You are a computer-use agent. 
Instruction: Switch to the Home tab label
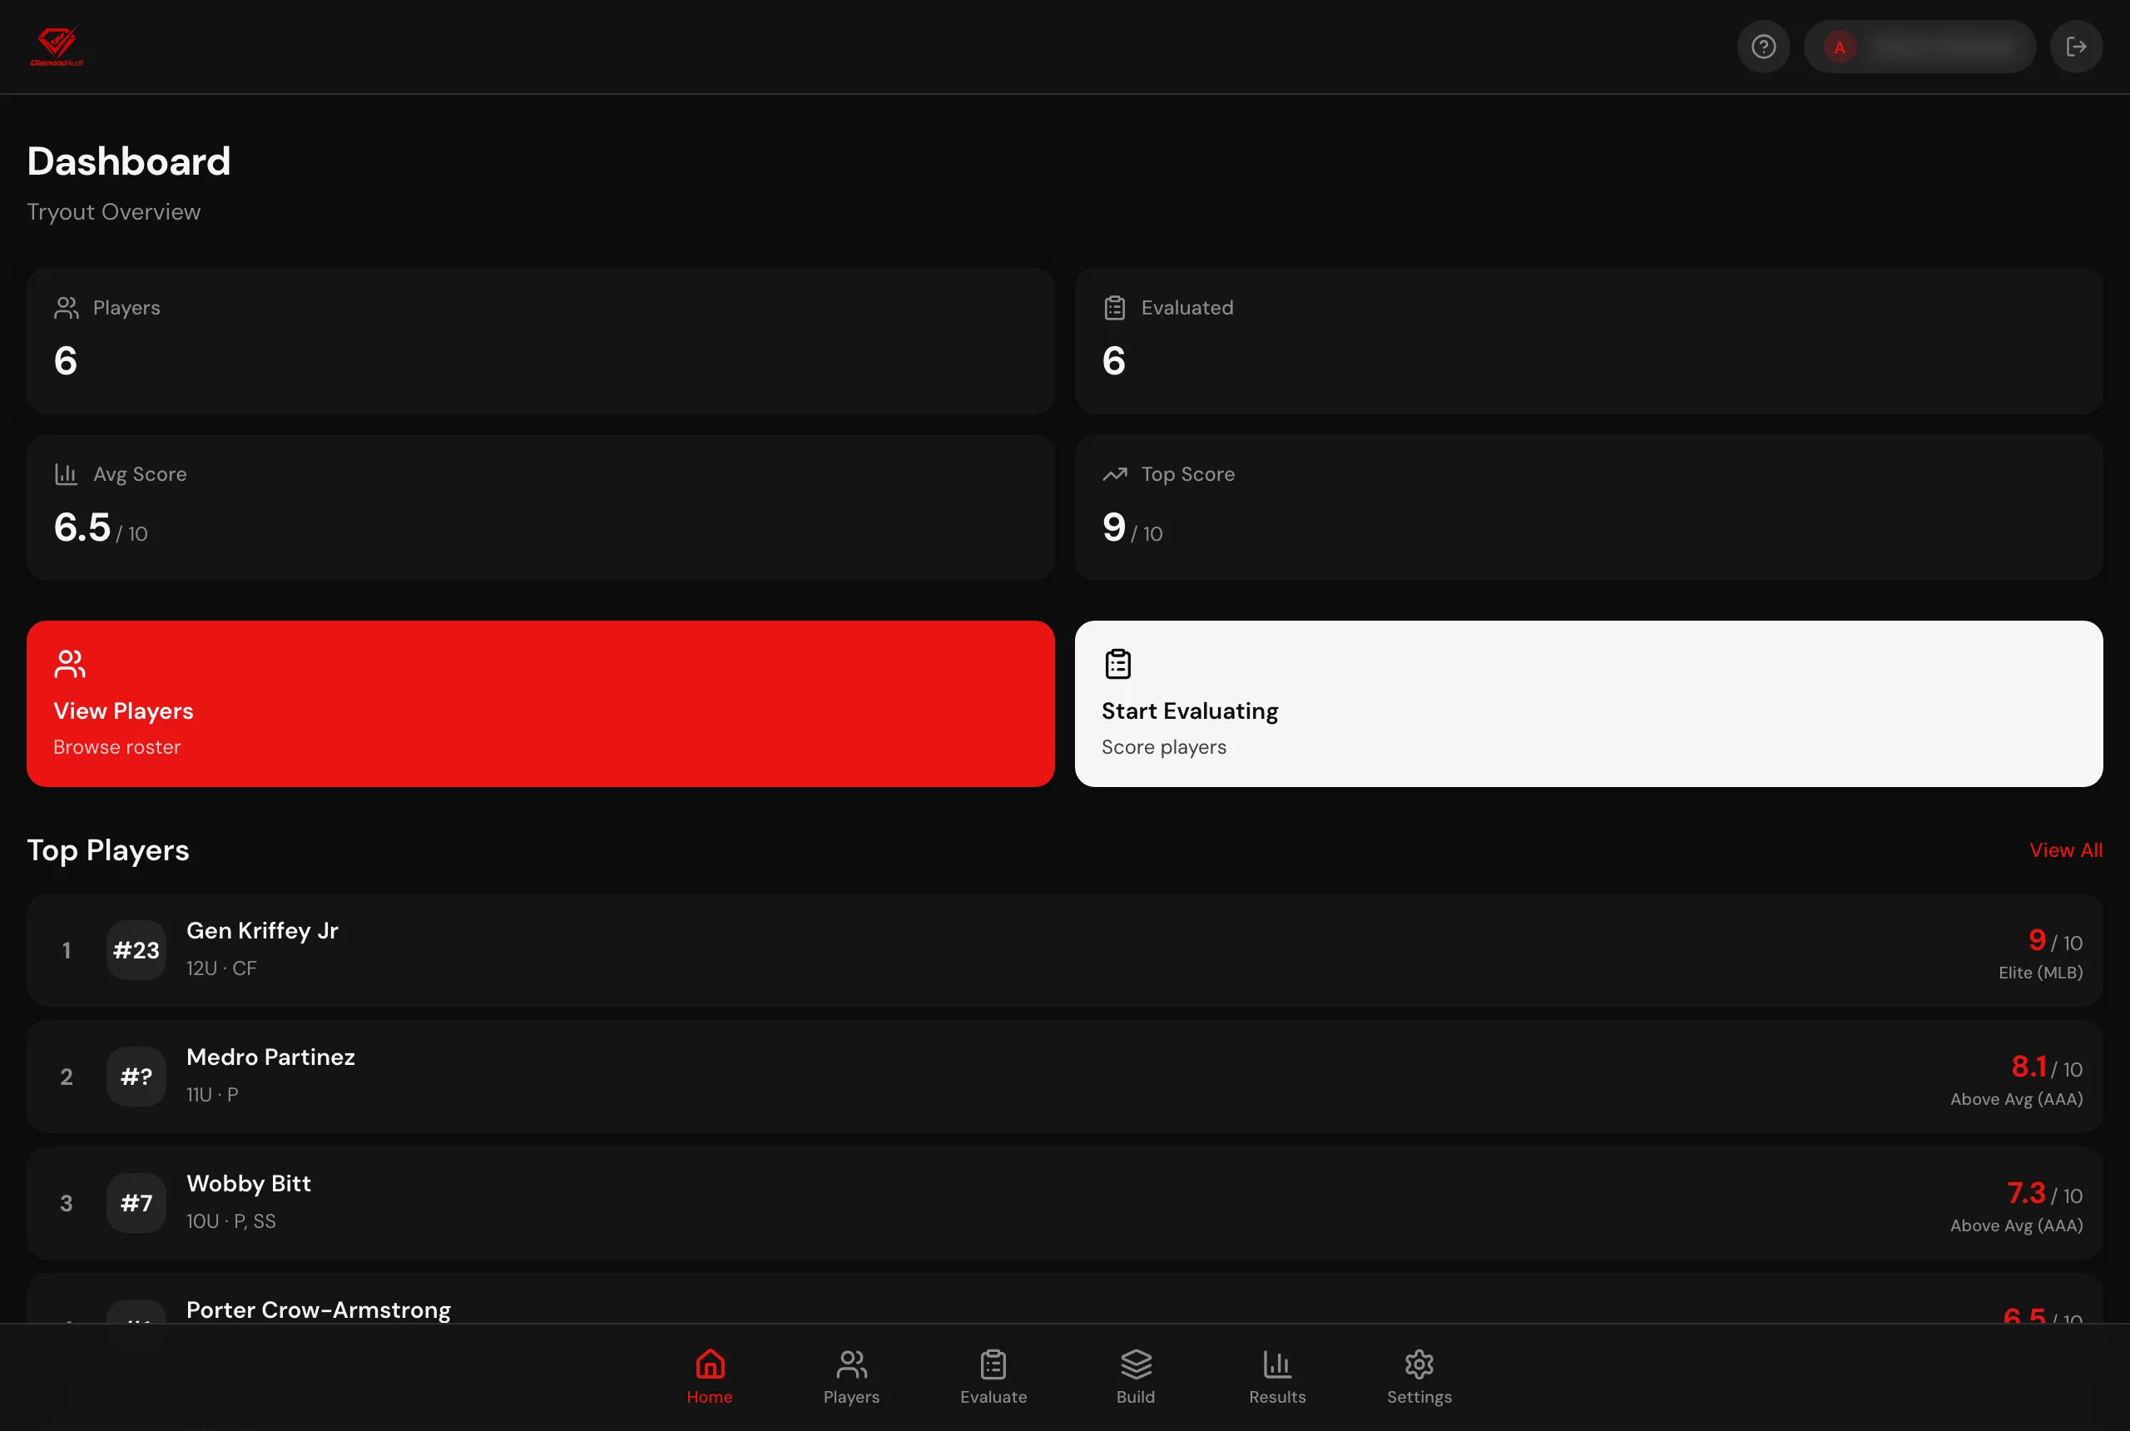tap(710, 1397)
